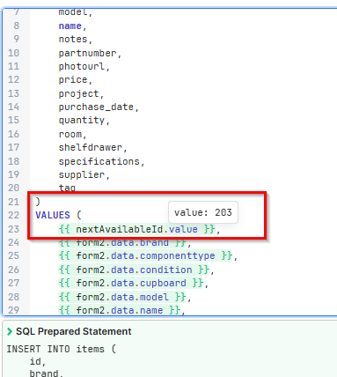Image resolution: width=337 pixels, height=377 pixels.
Task: Click the photourl column on line 11
Action: [x=82, y=66]
